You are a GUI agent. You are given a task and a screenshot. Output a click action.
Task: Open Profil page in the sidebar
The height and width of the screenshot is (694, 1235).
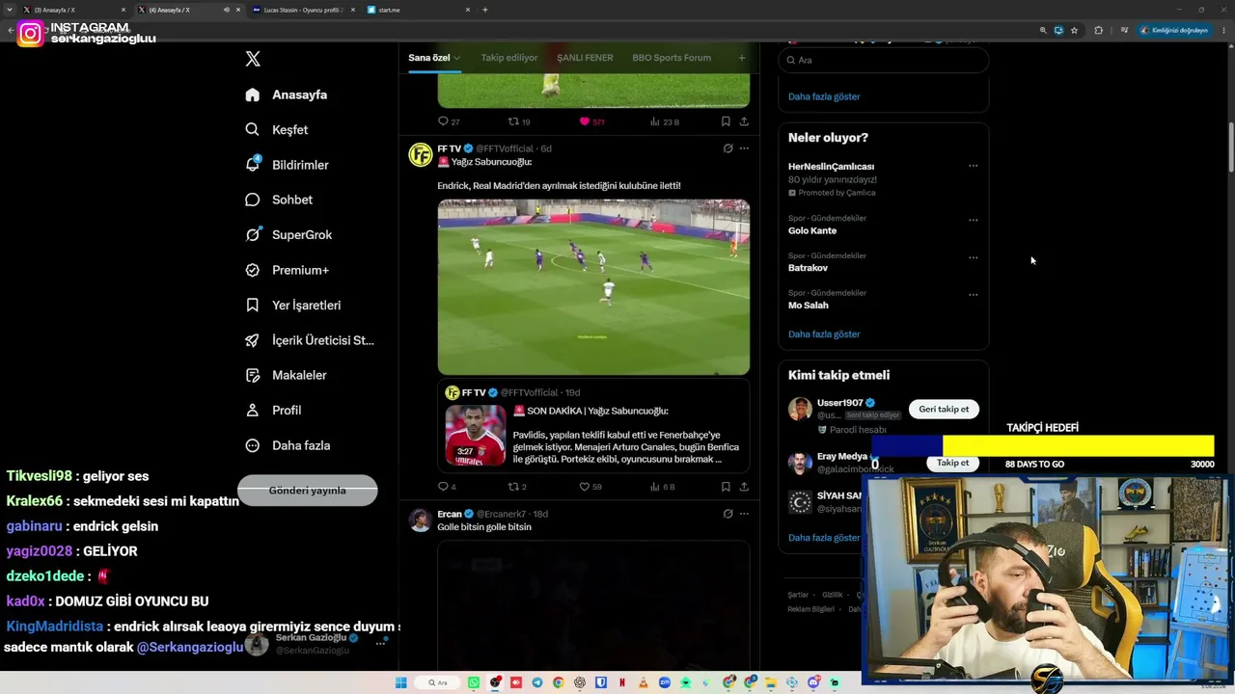273,410
